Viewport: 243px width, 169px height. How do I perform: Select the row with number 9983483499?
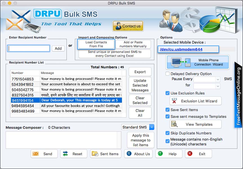pyautogui.click(x=66, y=111)
